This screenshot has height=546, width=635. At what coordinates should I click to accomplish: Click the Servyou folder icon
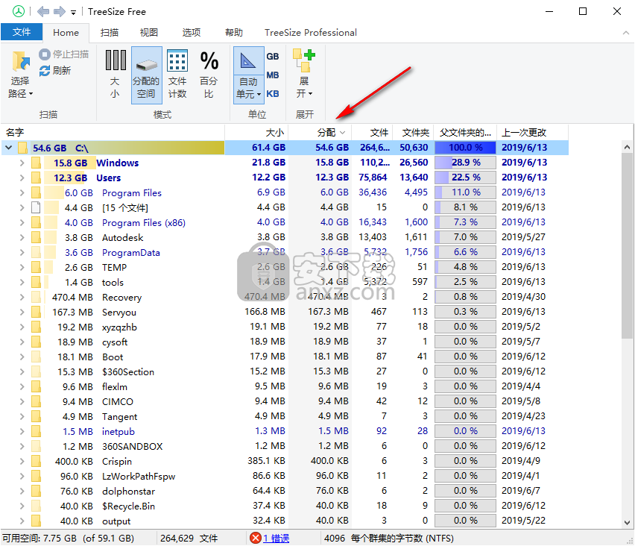coord(36,312)
